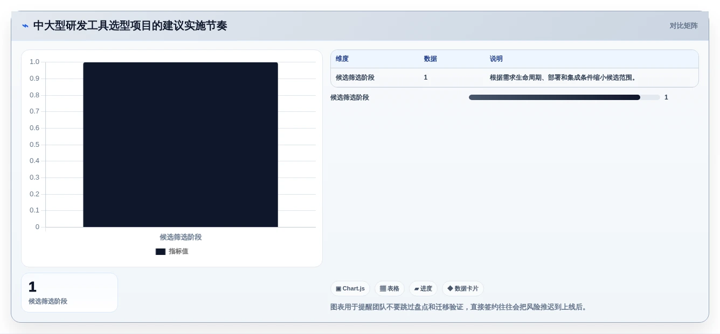Viewport: 720px width, 334px height.
Task: Click the data value 1 in table row
Action: tap(426, 77)
